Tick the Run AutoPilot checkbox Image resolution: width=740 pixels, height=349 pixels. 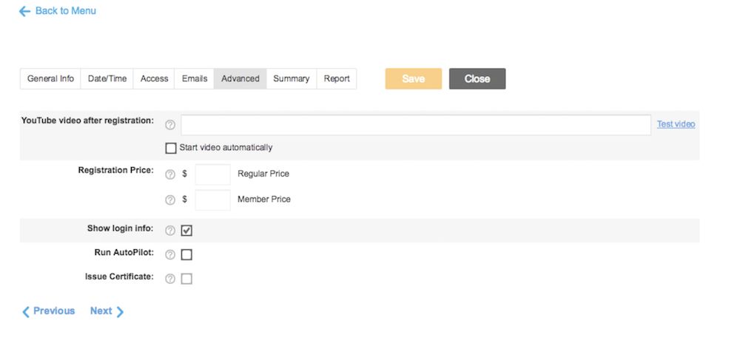click(186, 254)
